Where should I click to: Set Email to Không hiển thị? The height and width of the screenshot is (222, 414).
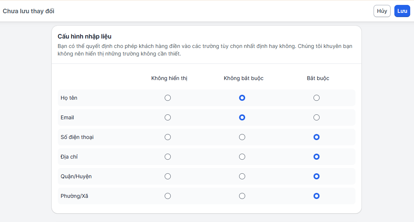tap(168, 117)
